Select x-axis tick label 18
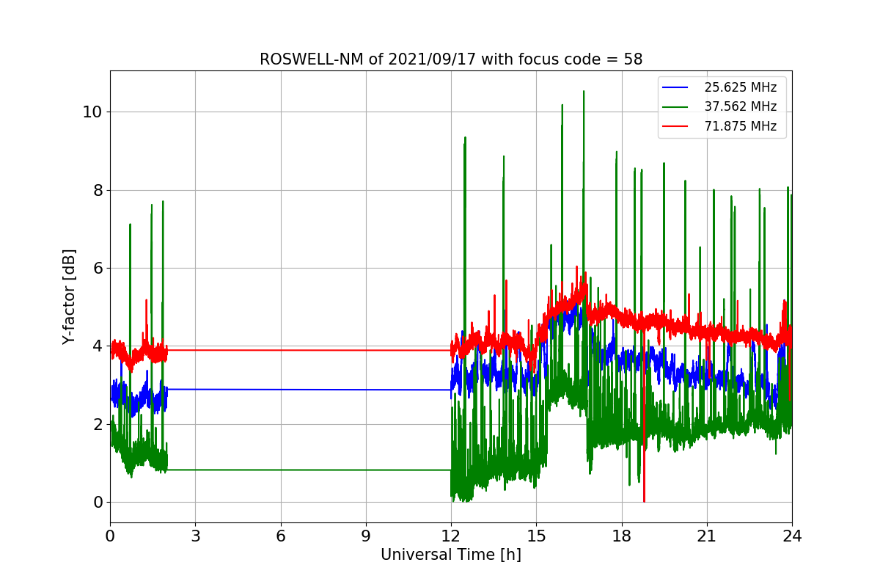 622,536
